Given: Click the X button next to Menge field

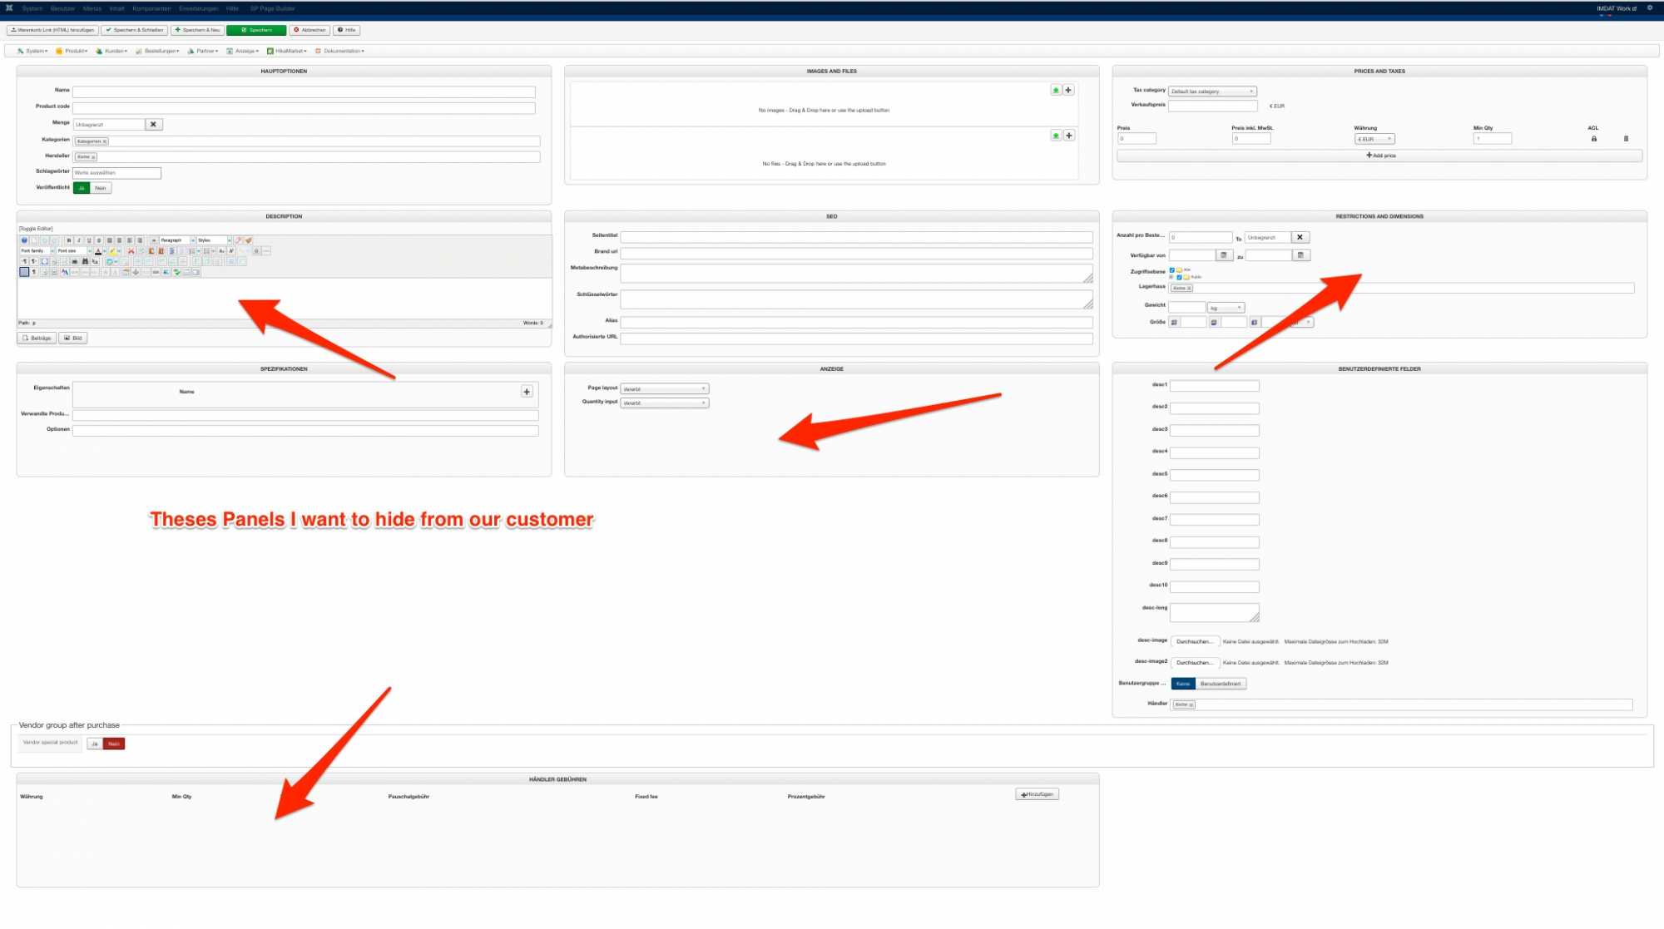Looking at the screenshot, I should coord(153,124).
